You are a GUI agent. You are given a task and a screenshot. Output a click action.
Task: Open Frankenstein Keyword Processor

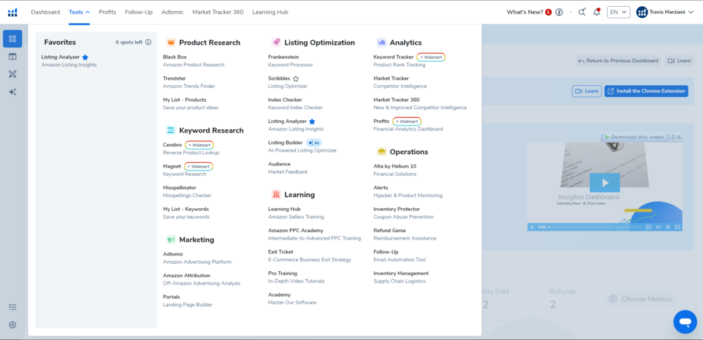tap(290, 61)
